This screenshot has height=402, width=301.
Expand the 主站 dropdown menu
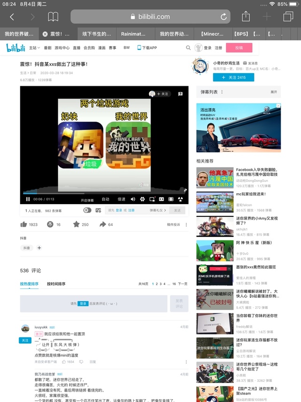34,48
